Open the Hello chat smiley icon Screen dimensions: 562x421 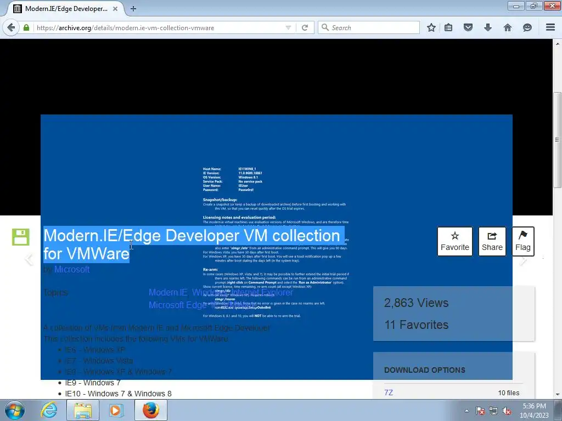527,27
